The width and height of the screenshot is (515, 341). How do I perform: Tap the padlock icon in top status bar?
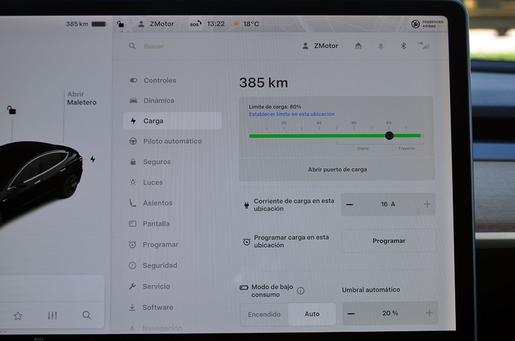120,24
